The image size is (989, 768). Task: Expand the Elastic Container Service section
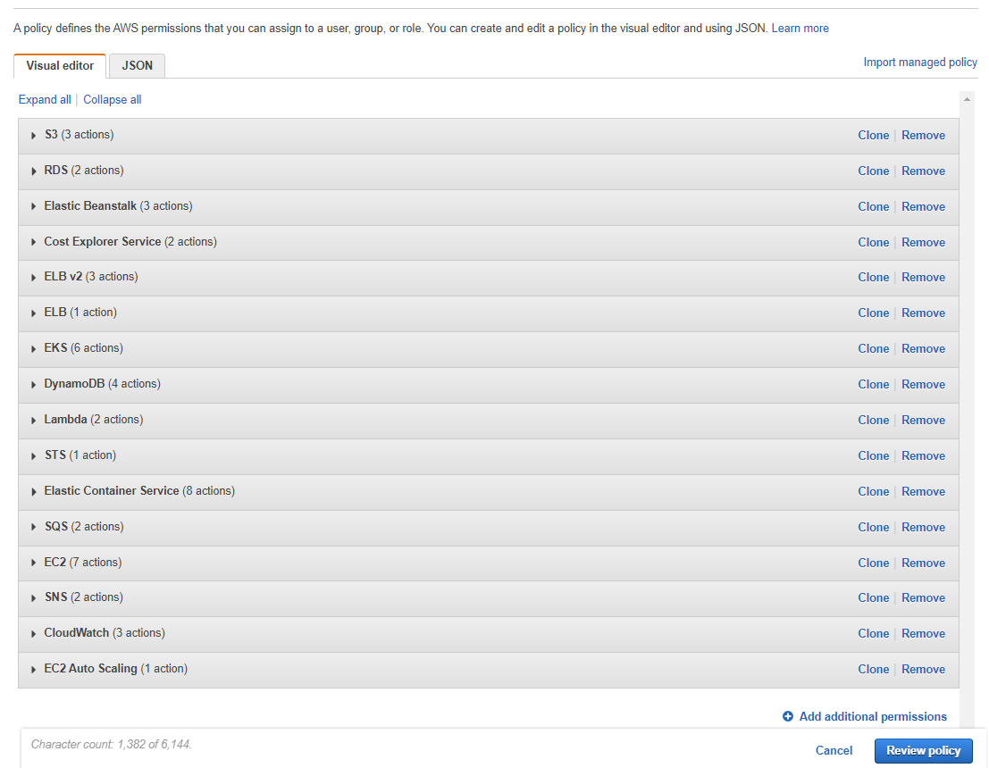[x=34, y=492]
